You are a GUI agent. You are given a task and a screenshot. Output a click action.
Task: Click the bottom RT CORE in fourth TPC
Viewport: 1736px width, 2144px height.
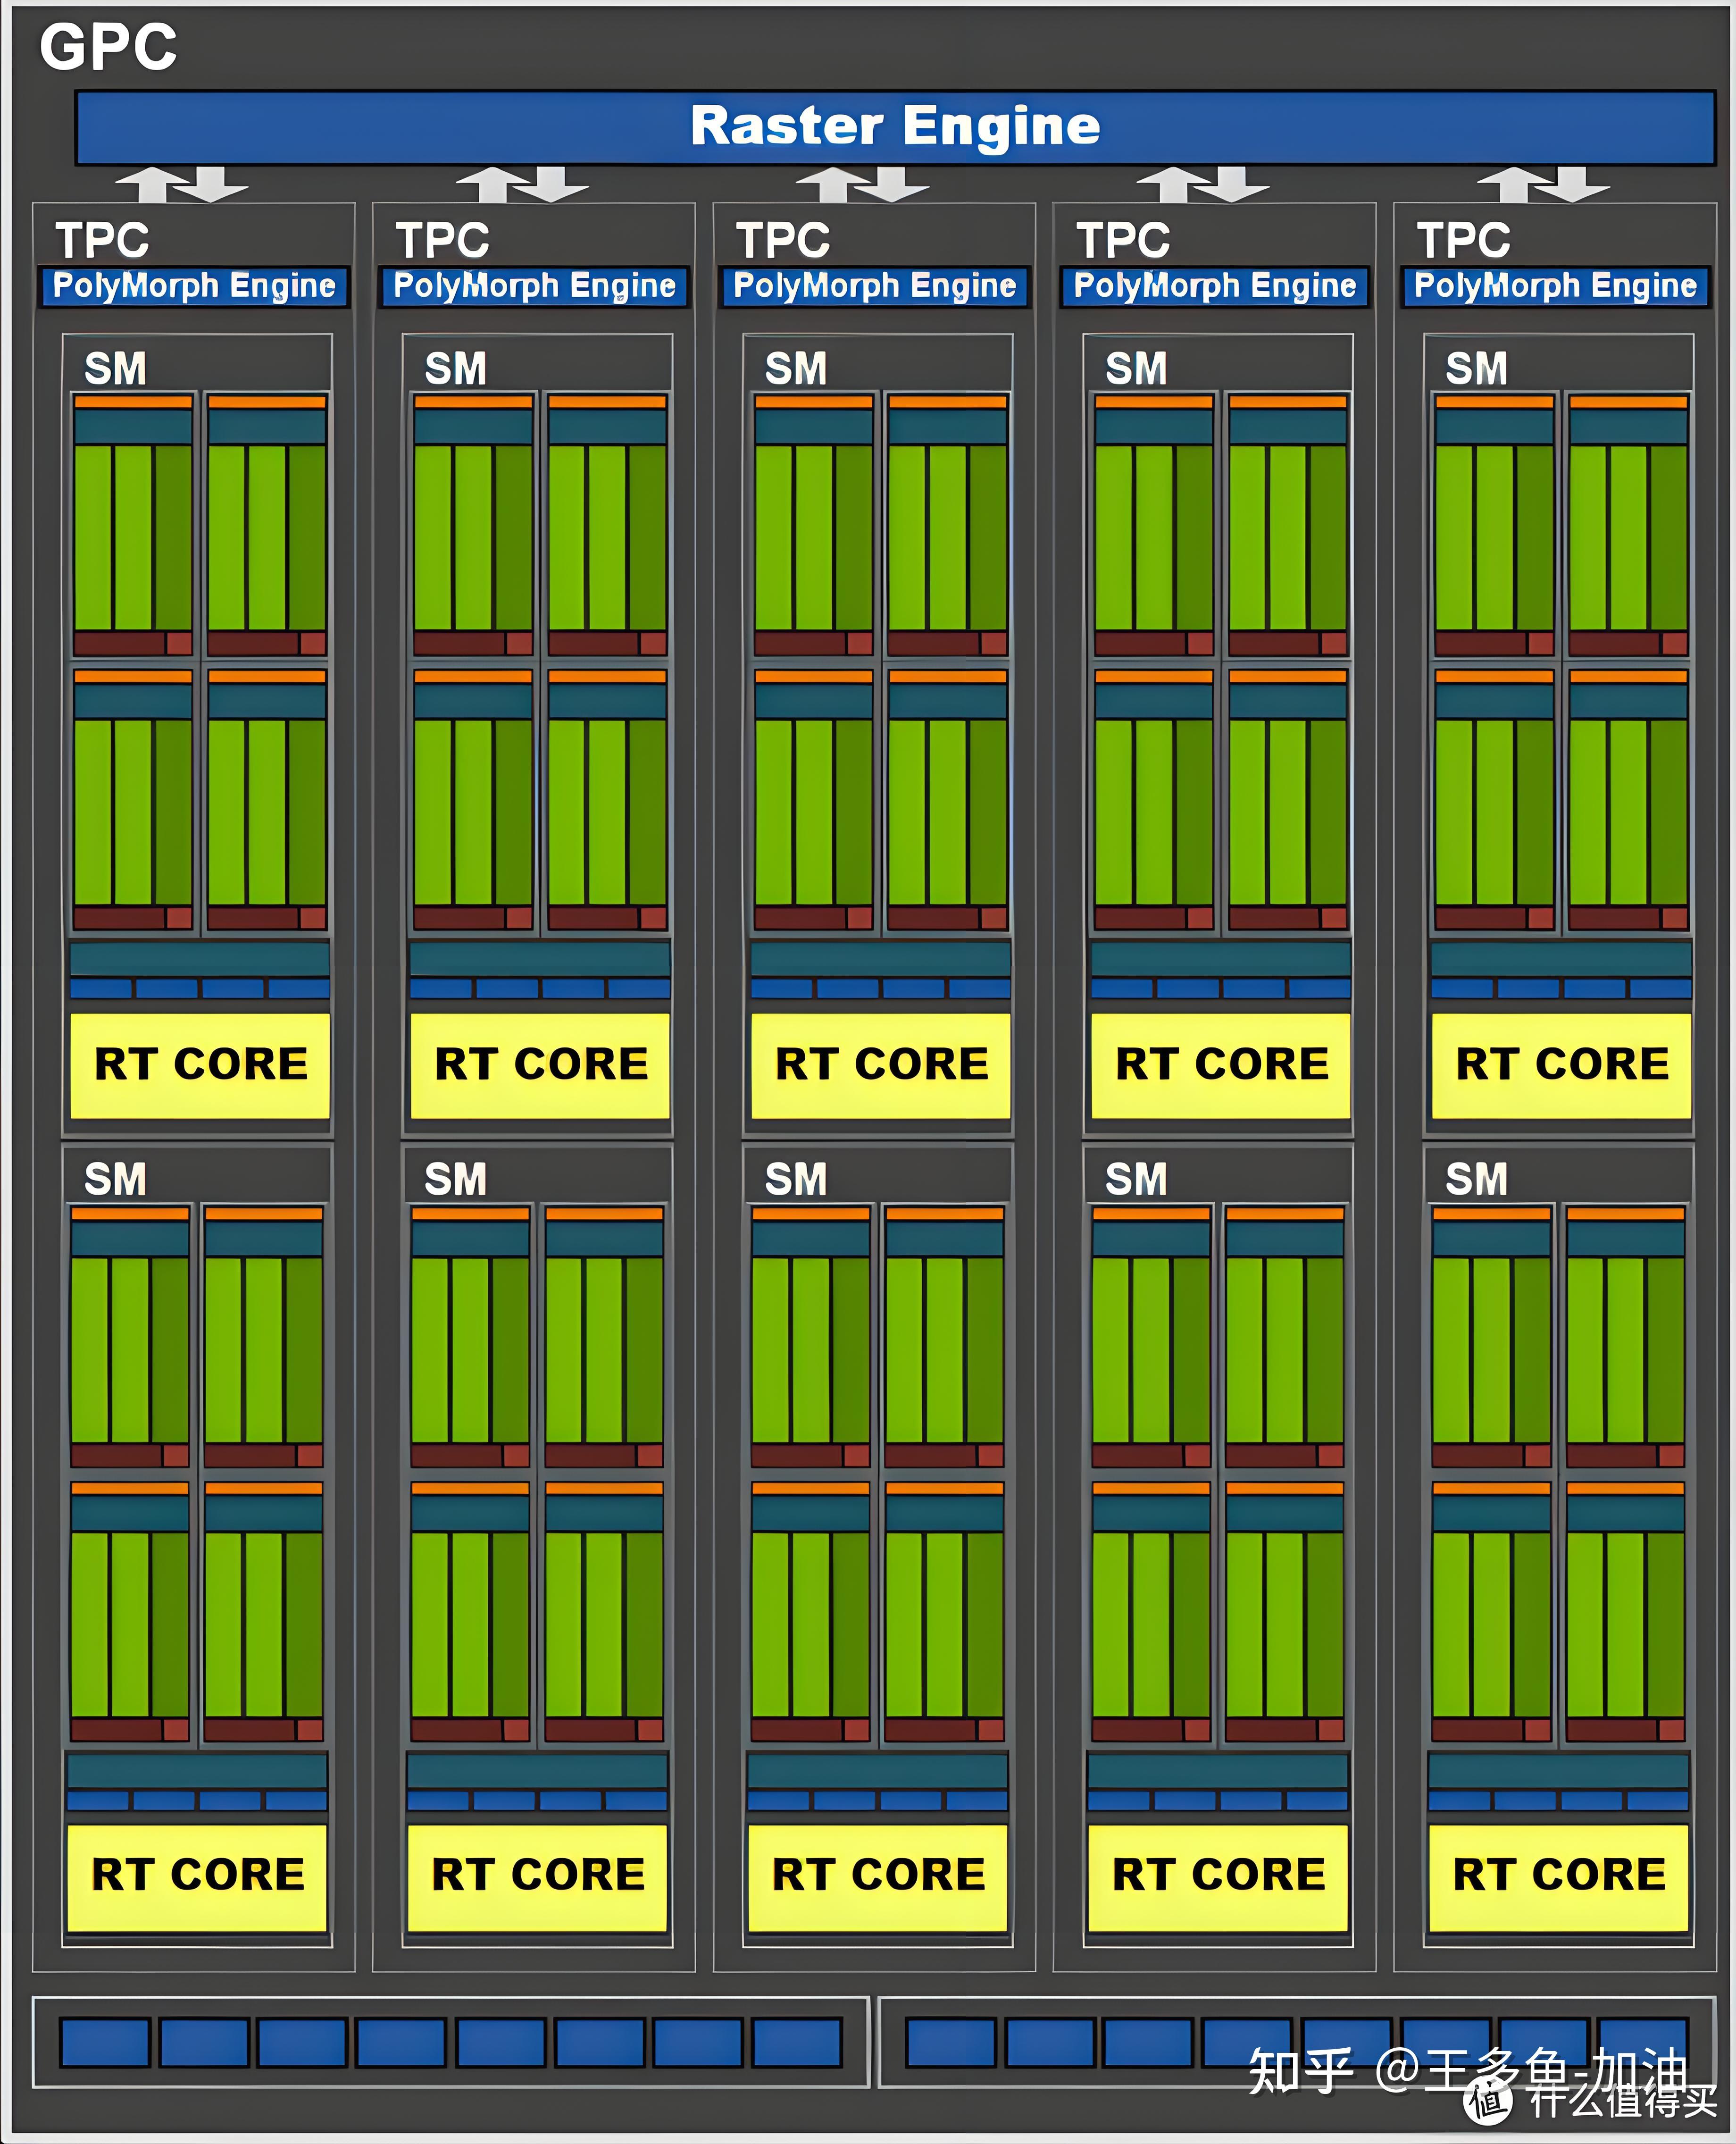(1218, 1876)
